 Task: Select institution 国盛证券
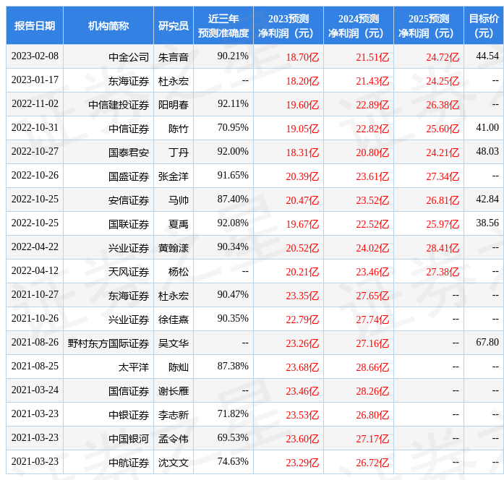point(129,176)
